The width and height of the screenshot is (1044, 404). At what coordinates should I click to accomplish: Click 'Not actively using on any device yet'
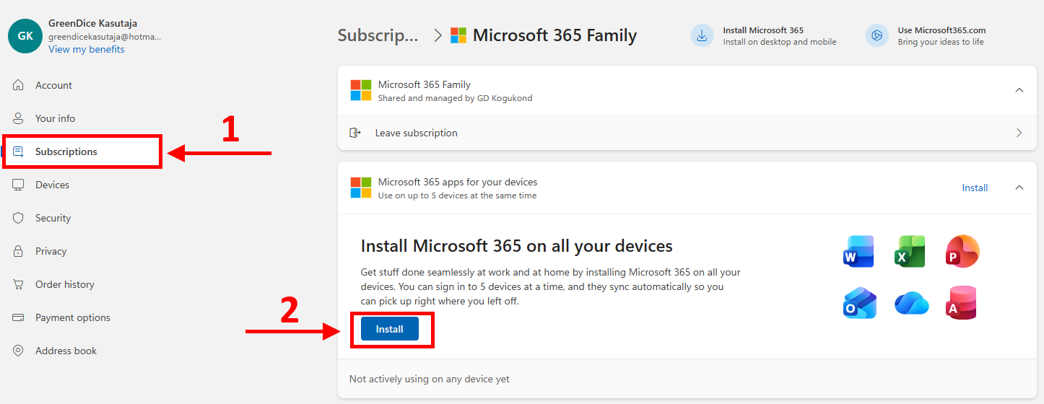tap(430, 379)
